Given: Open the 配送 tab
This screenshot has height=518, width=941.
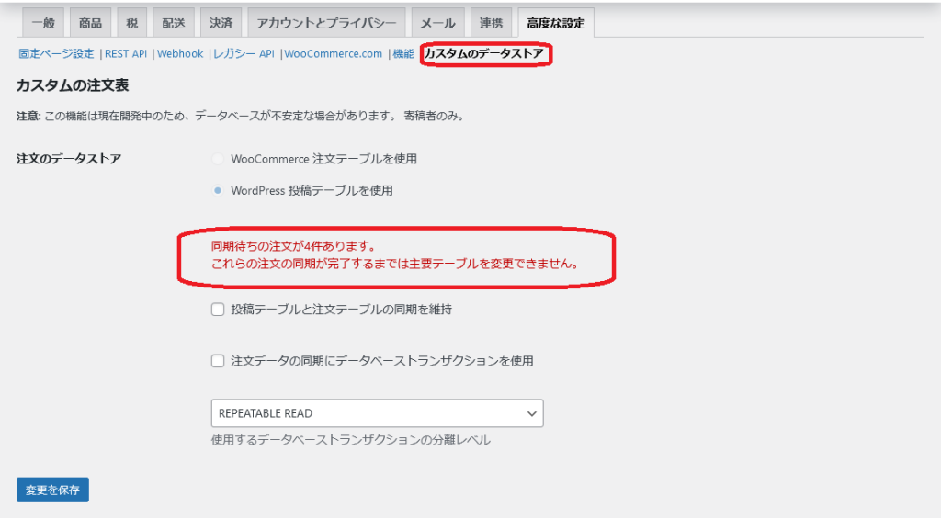Looking at the screenshot, I should coord(172,22).
